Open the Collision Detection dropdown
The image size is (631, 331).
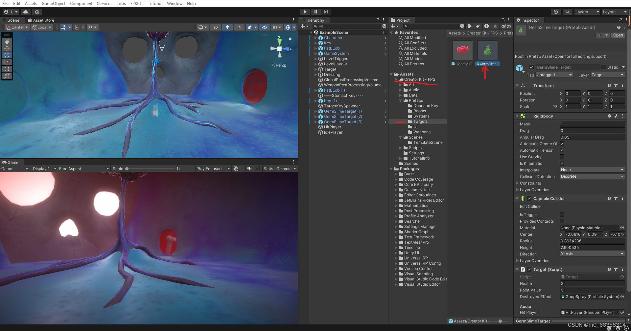pos(592,176)
